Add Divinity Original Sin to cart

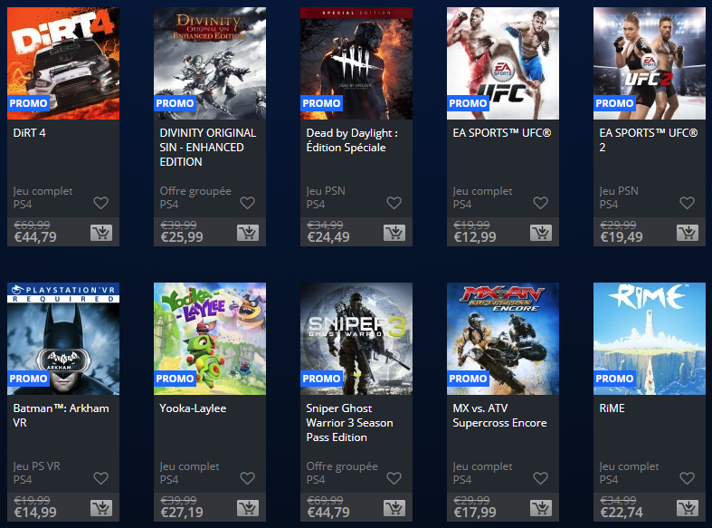pos(248,233)
